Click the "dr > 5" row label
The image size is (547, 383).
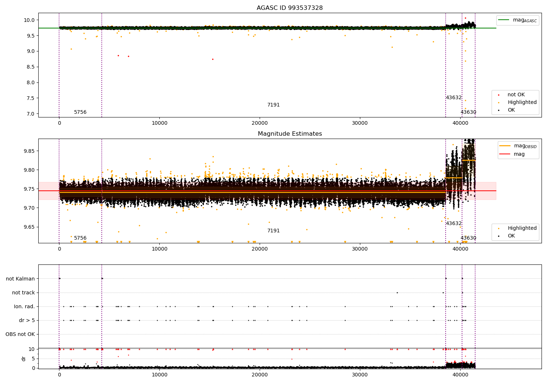pyautogui.click(x=27, y=320)
